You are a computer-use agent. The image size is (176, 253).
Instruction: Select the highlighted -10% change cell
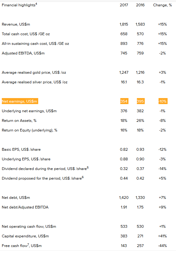tap(163, 101)
